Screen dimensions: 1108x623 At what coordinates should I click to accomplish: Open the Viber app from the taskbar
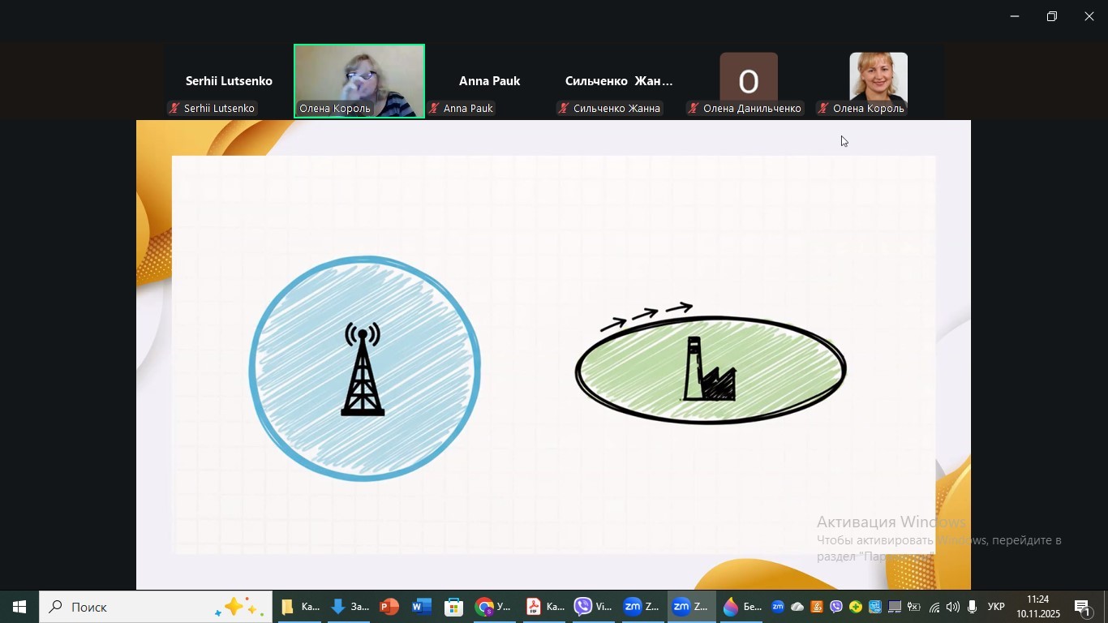tap(592, 607)
